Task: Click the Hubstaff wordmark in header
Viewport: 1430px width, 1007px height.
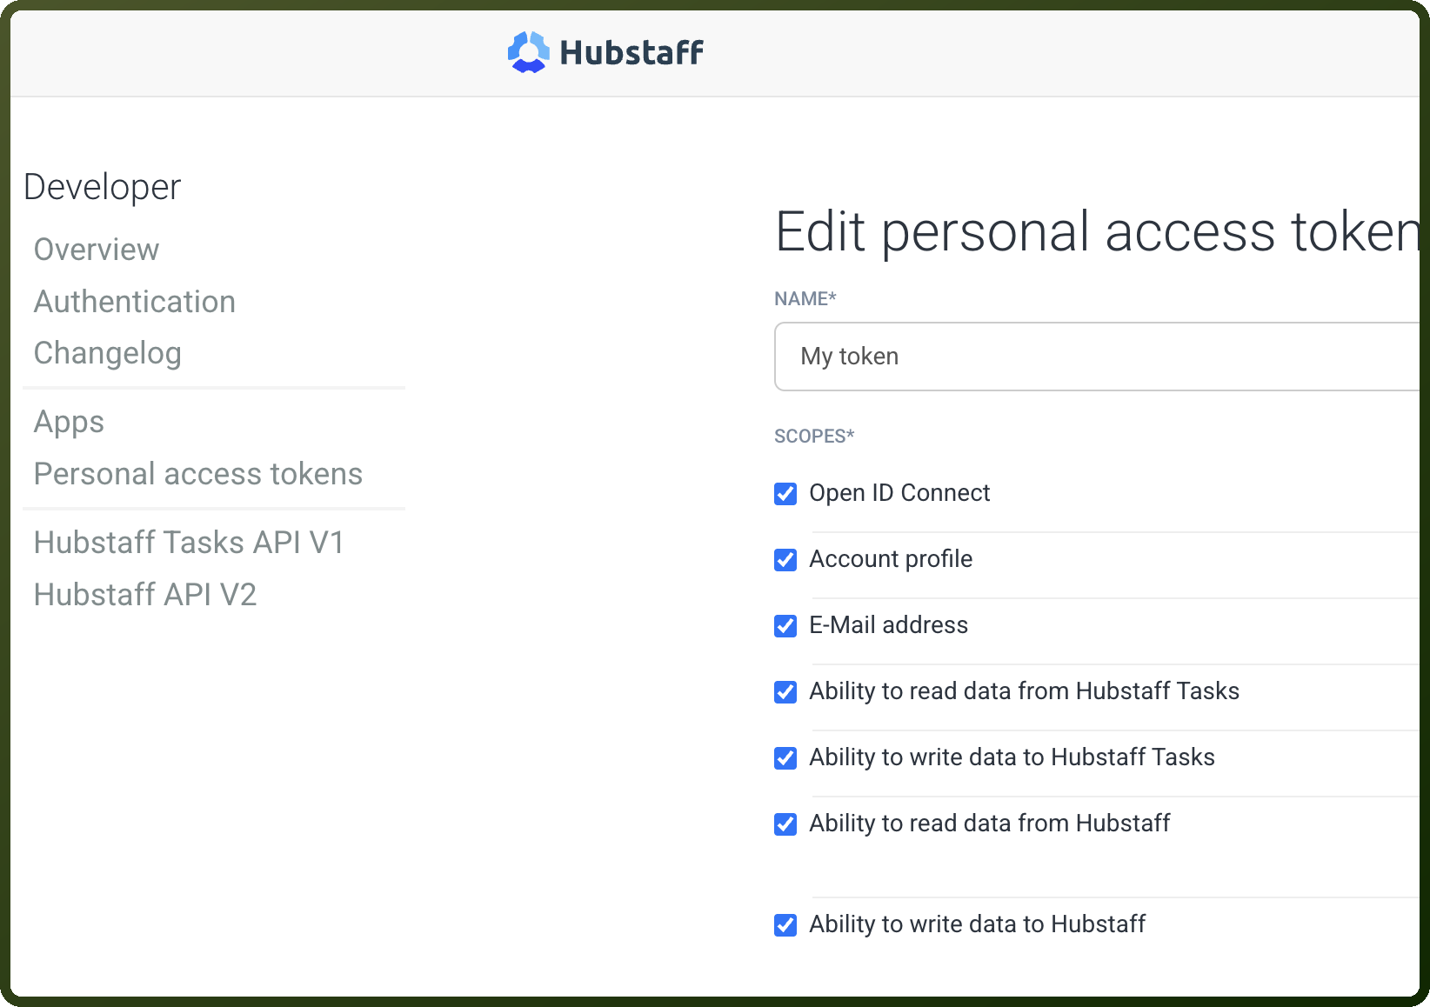Action: click(631, 52)
